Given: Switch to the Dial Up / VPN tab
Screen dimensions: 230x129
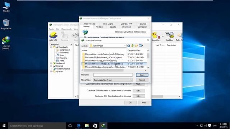Looking at the screenshot, I should 126,24.
